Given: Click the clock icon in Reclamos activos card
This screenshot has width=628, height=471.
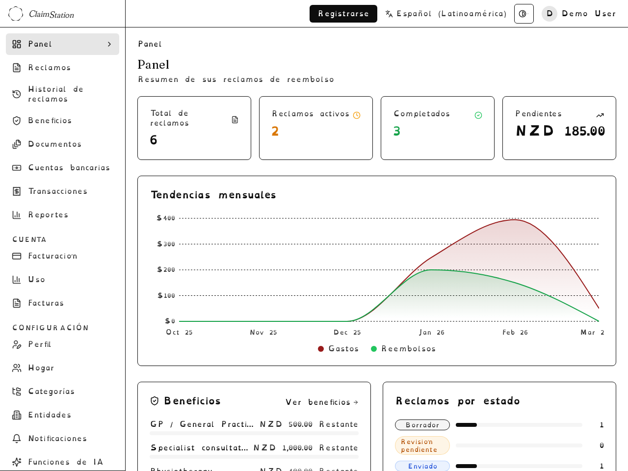Looking at the screenshot, I should point(357,115).
